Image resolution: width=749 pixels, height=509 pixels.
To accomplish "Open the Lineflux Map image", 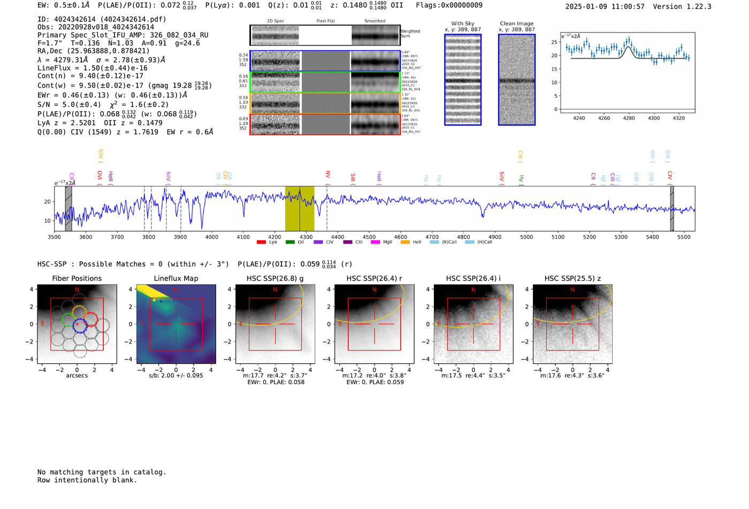I will (176, 324).
